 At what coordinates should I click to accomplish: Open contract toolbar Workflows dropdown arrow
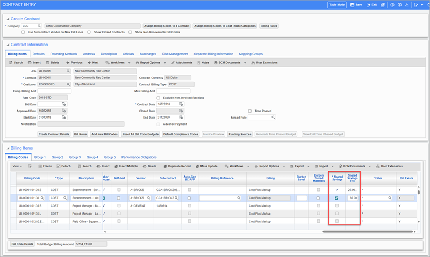pyautogui.click(x=129, y=63)
